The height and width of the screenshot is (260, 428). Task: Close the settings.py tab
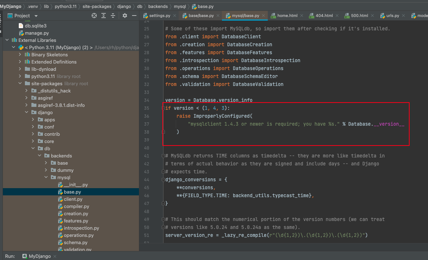pyautogui.click(x=175, y=16)
